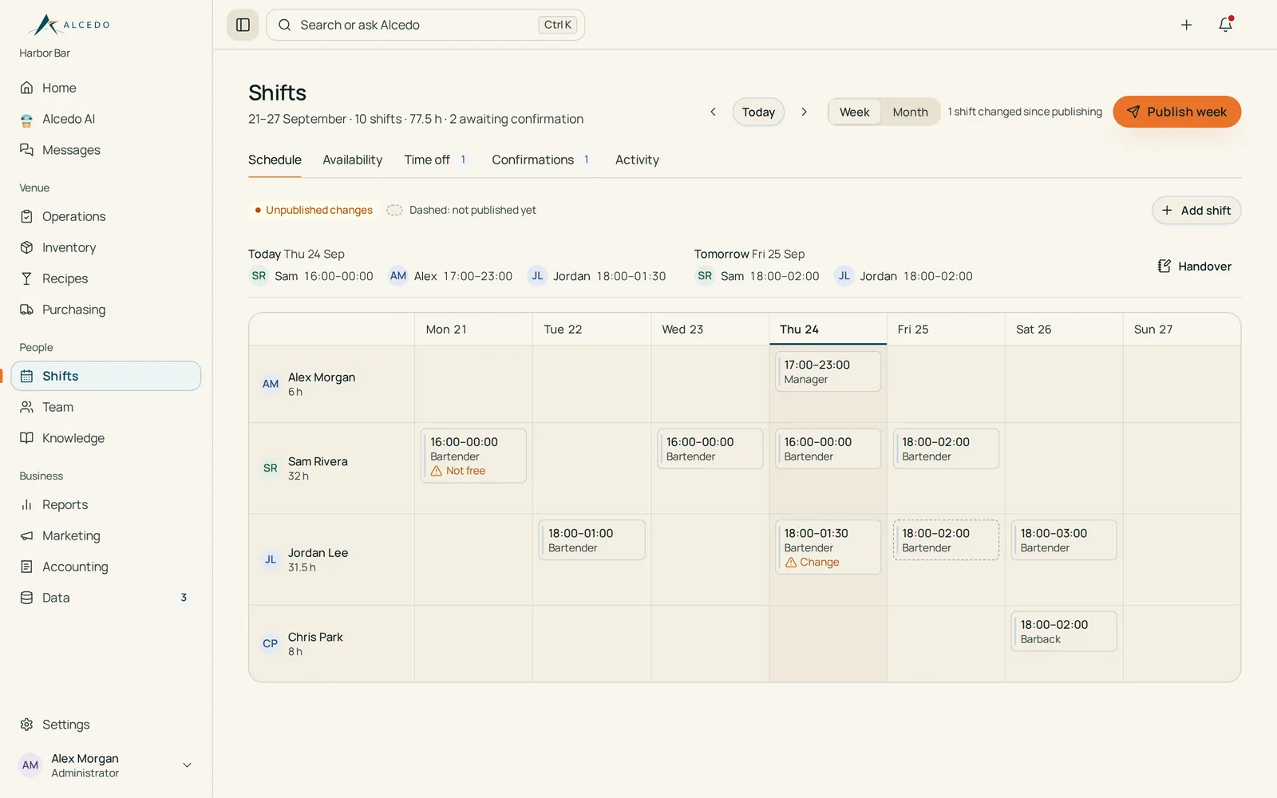Open Messages in sidebar
This screenshot has height=798, width=1277.
tap(106, 150)
